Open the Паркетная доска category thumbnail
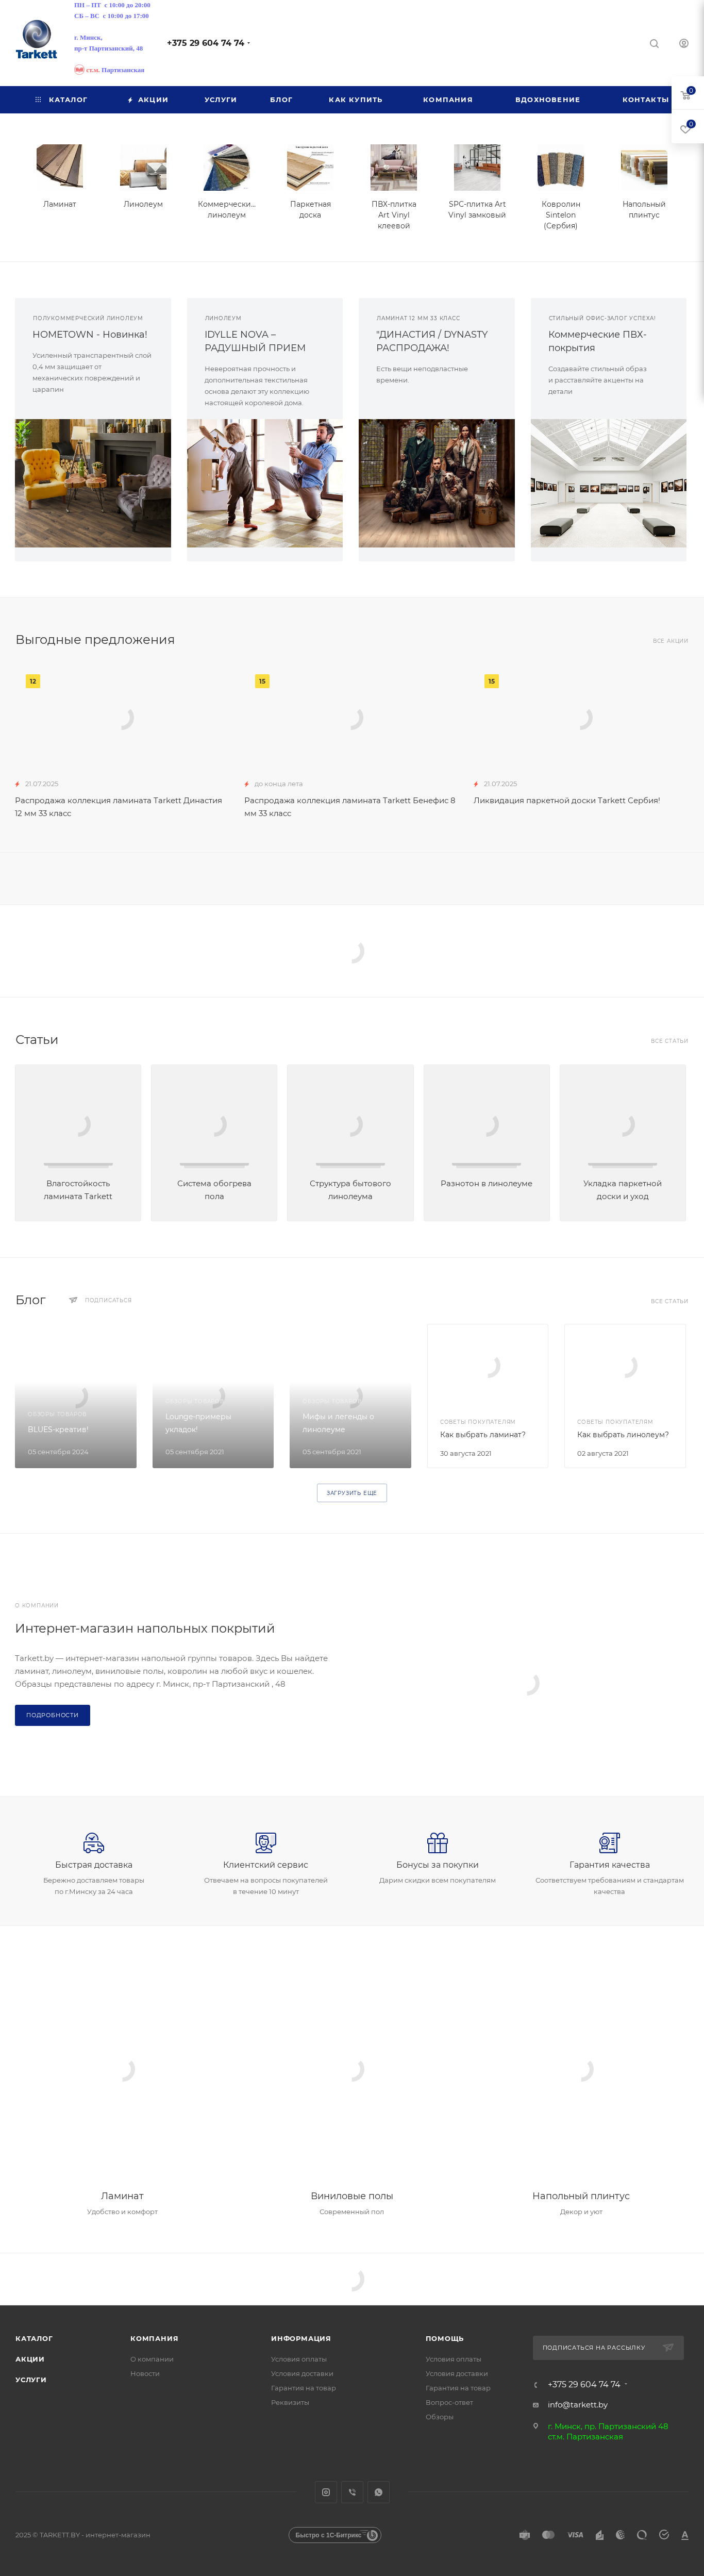This screenshot has width=704, height=2576. click(310, 167)
